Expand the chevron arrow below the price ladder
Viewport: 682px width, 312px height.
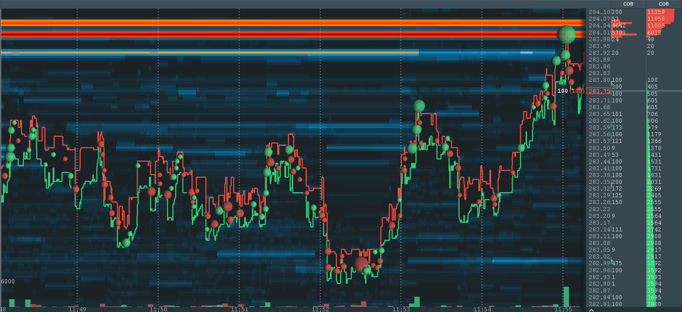coord(591,310)
